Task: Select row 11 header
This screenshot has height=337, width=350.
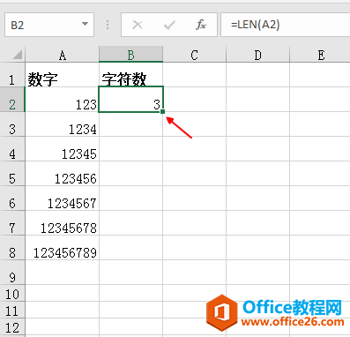Action: [12, 310]
